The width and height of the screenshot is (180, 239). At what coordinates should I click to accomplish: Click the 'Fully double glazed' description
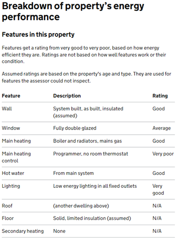click(74, 128)
